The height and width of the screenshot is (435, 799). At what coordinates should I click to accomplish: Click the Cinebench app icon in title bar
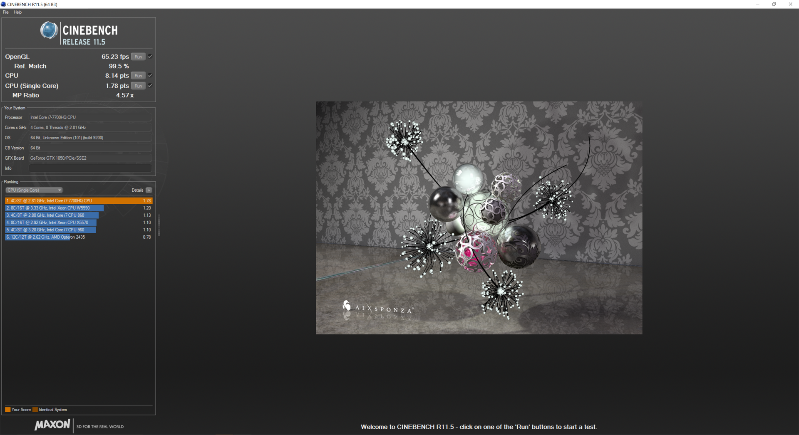(3, 4)
